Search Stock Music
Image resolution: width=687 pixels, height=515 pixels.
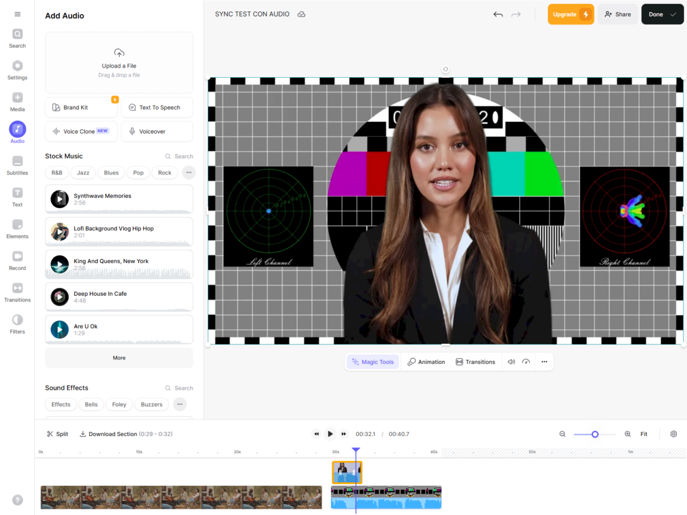[x=179, y=156]
